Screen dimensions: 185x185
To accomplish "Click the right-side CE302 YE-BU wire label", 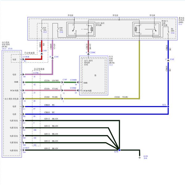I will 121,97.
